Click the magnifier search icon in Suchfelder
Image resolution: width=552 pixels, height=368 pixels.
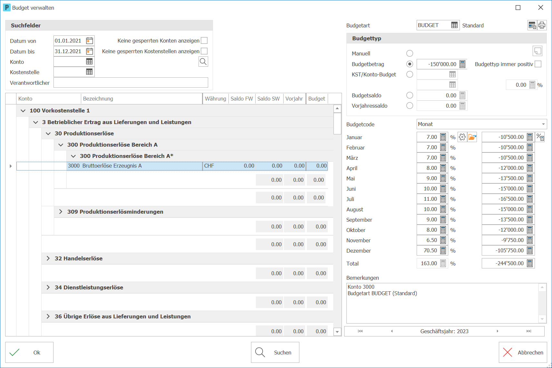203,62
